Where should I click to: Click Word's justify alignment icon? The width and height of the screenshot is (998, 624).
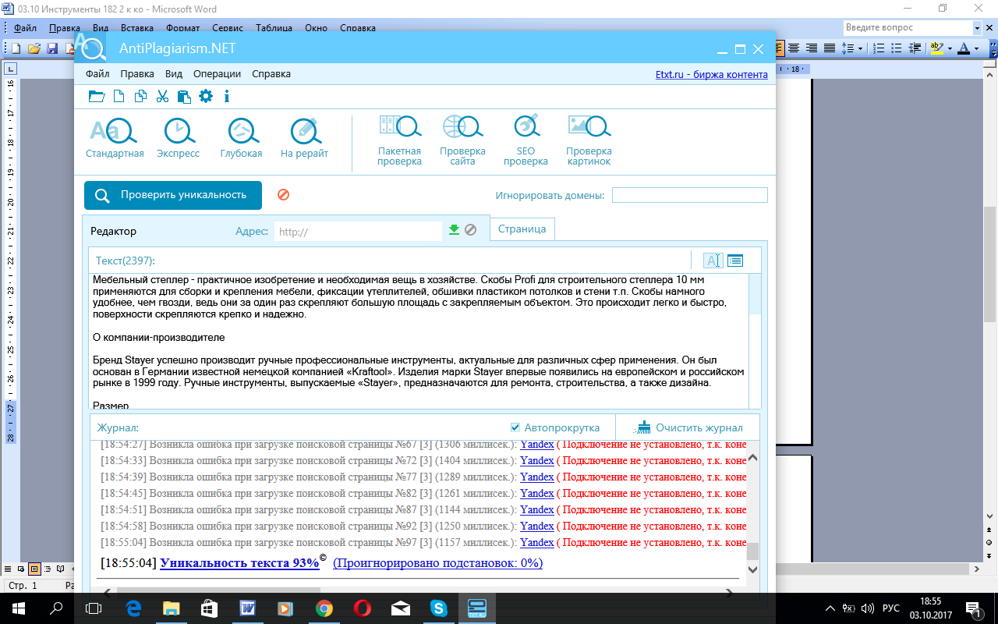point(830,48)
